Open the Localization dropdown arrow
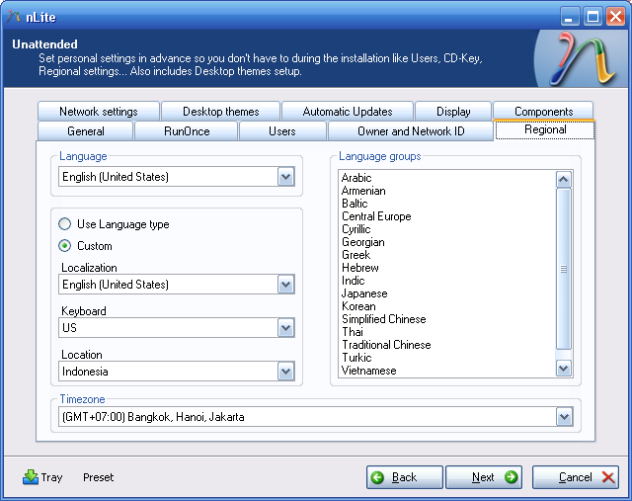Image resolution: width=632 pixels, height=501 pixels. tap(285, 285)
